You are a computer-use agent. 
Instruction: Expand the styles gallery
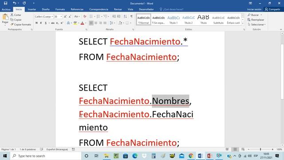[243, 24]
